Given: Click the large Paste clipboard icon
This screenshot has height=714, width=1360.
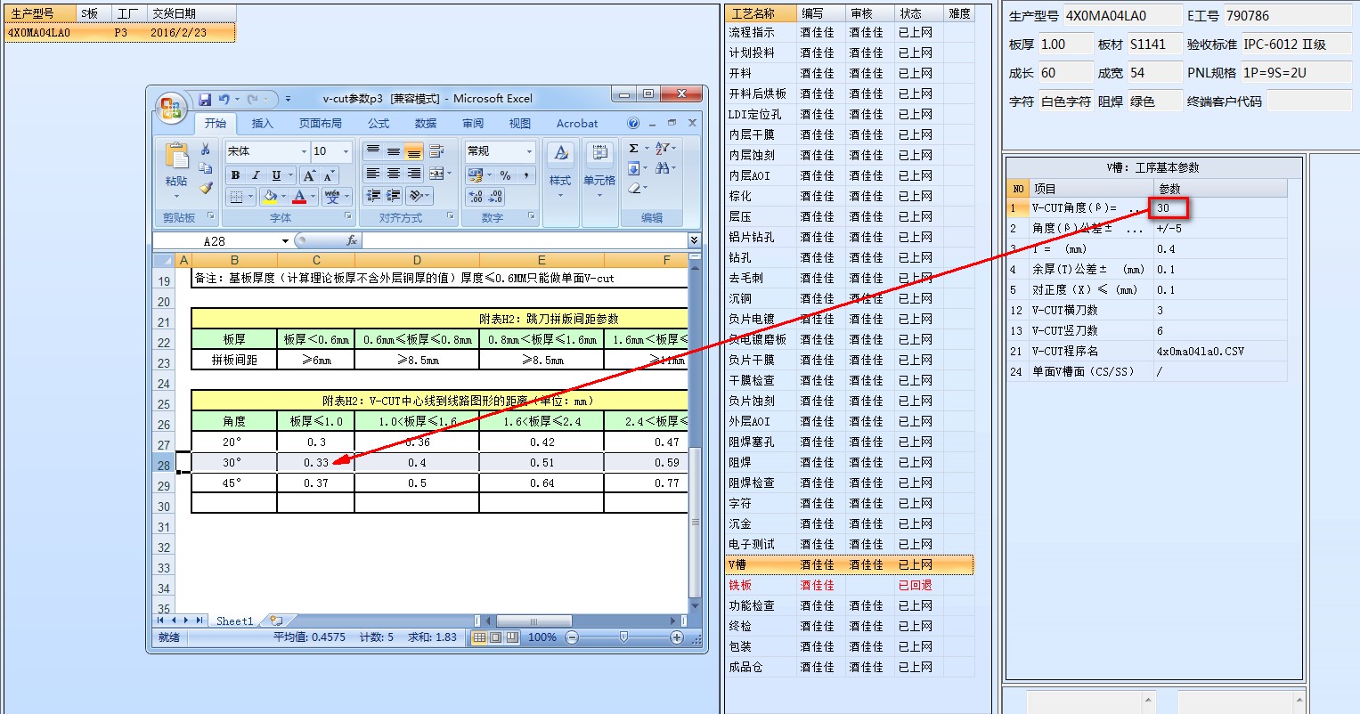Looking at the screenshot, I should (176, 157).
